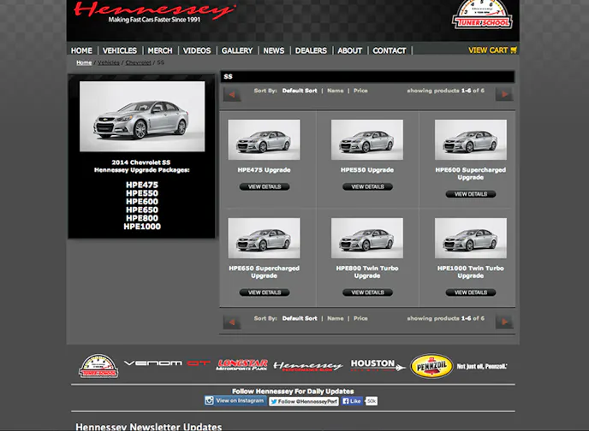This screenshot has height=431, width=589.
Task: Click View Cart link
Action: tap(492, 50)
